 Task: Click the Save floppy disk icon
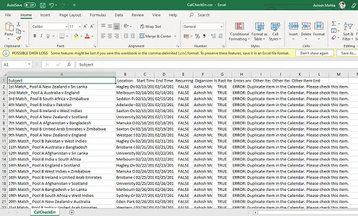point(42,5)
